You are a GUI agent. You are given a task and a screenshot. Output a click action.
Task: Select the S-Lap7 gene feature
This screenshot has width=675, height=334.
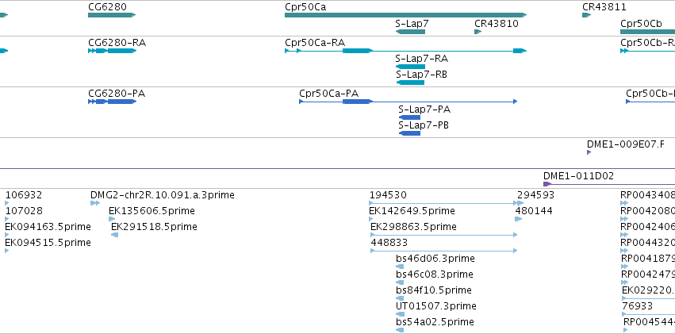[x=410, y=32]
